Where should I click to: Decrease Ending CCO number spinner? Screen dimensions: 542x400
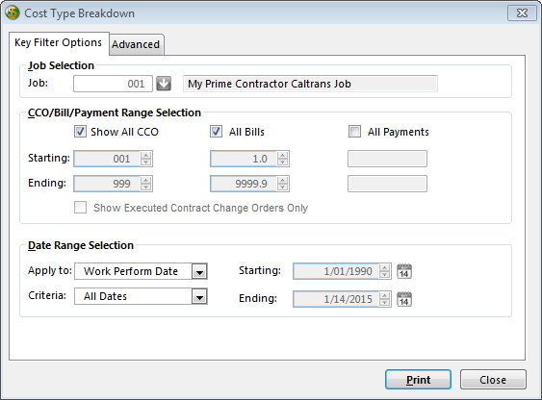coord(146,187)
